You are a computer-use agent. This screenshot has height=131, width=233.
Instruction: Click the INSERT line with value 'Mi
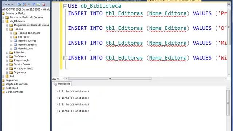click(147, 43)
